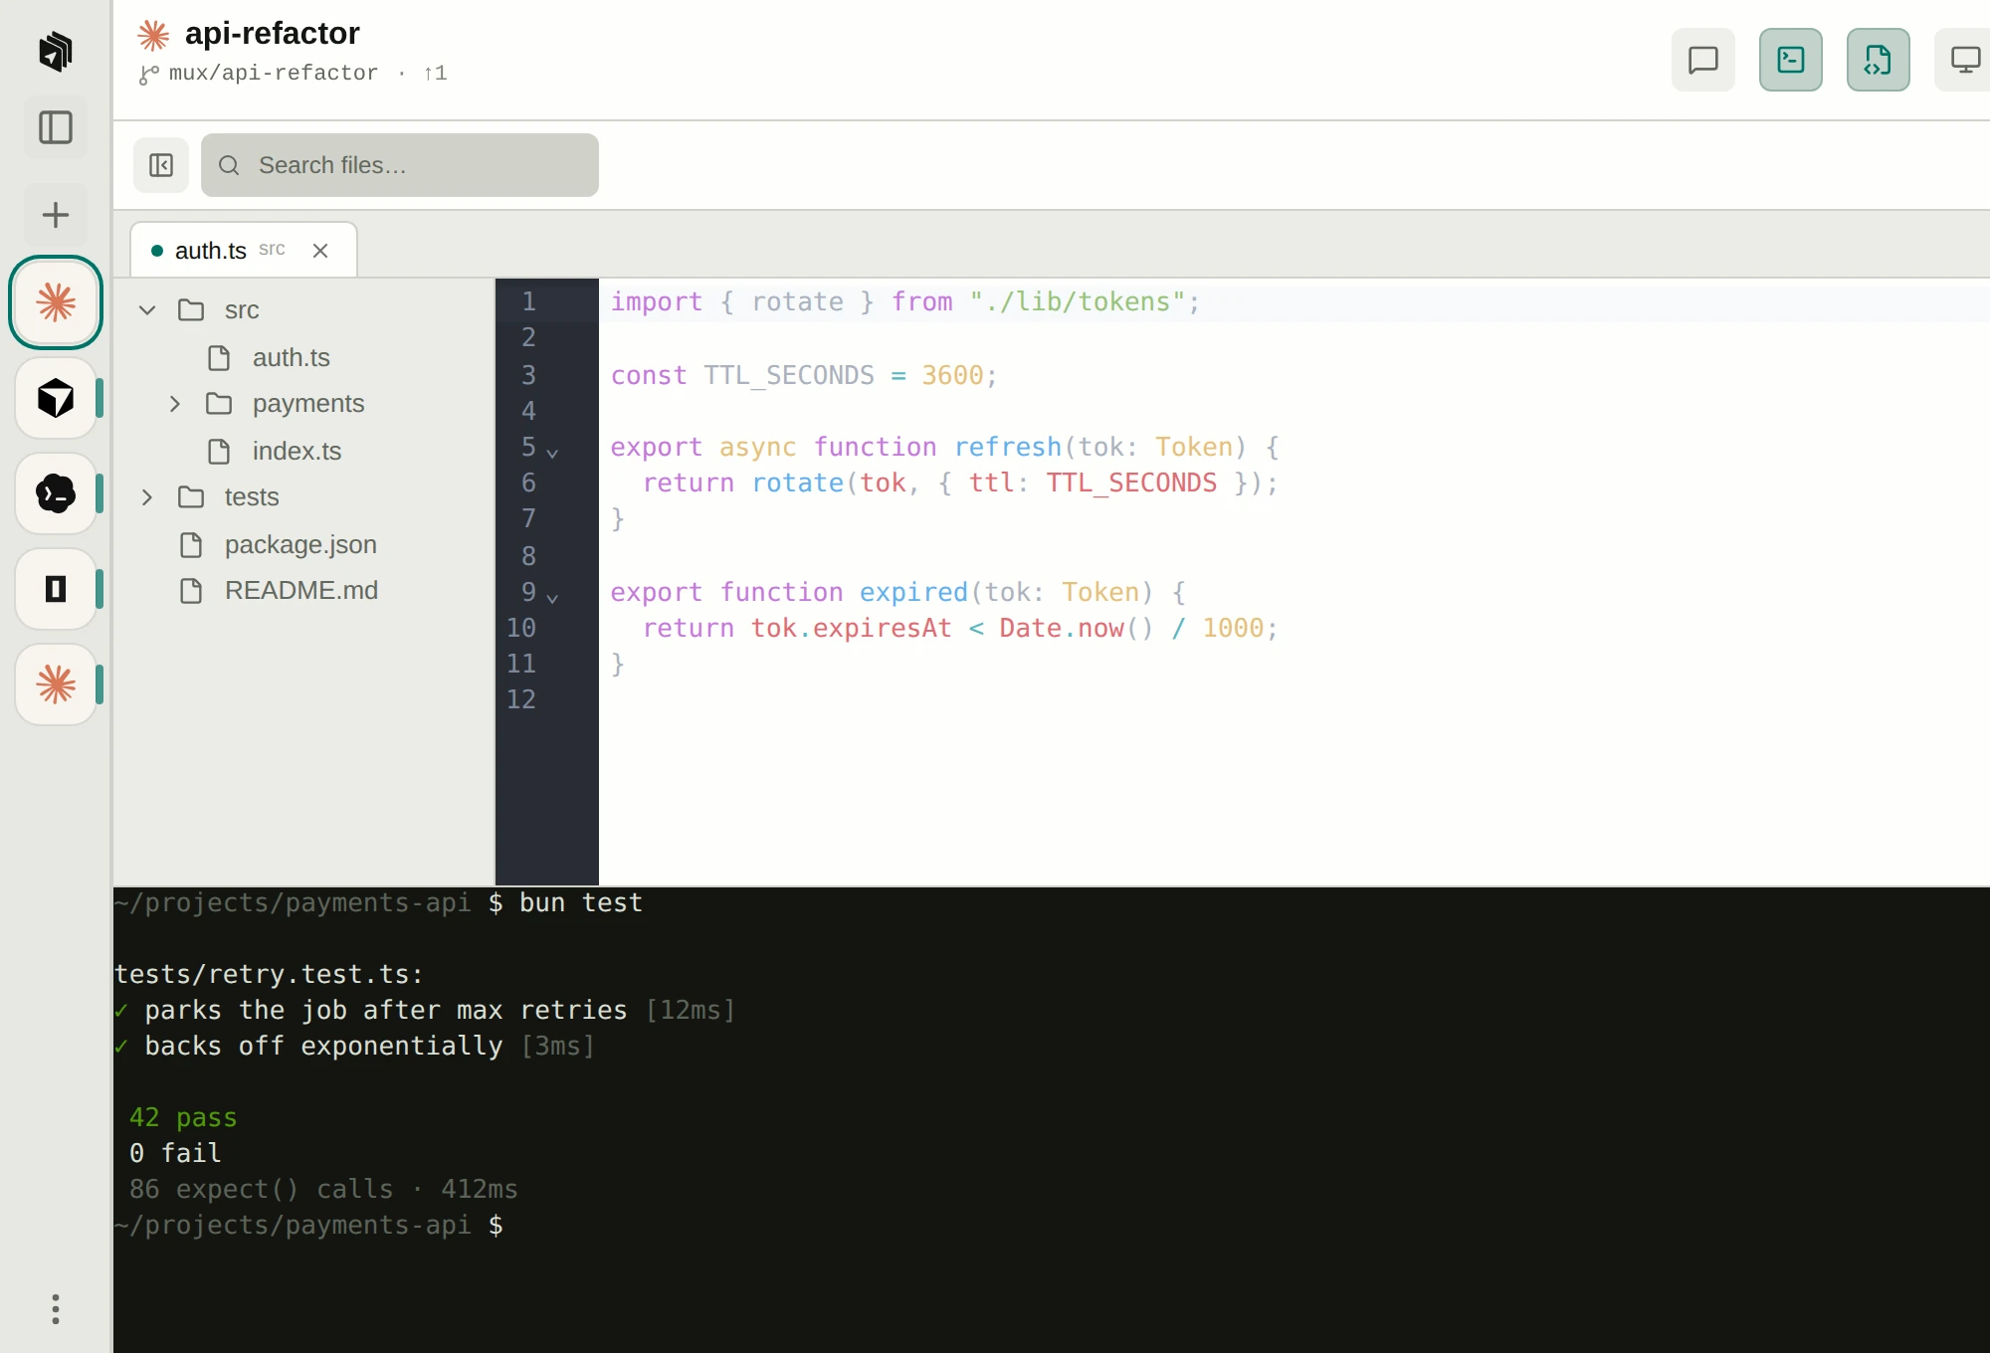Toggle the left sidebar panel icon
The height and width of the screenshot is (1353, 1990).
coord(56,127)
